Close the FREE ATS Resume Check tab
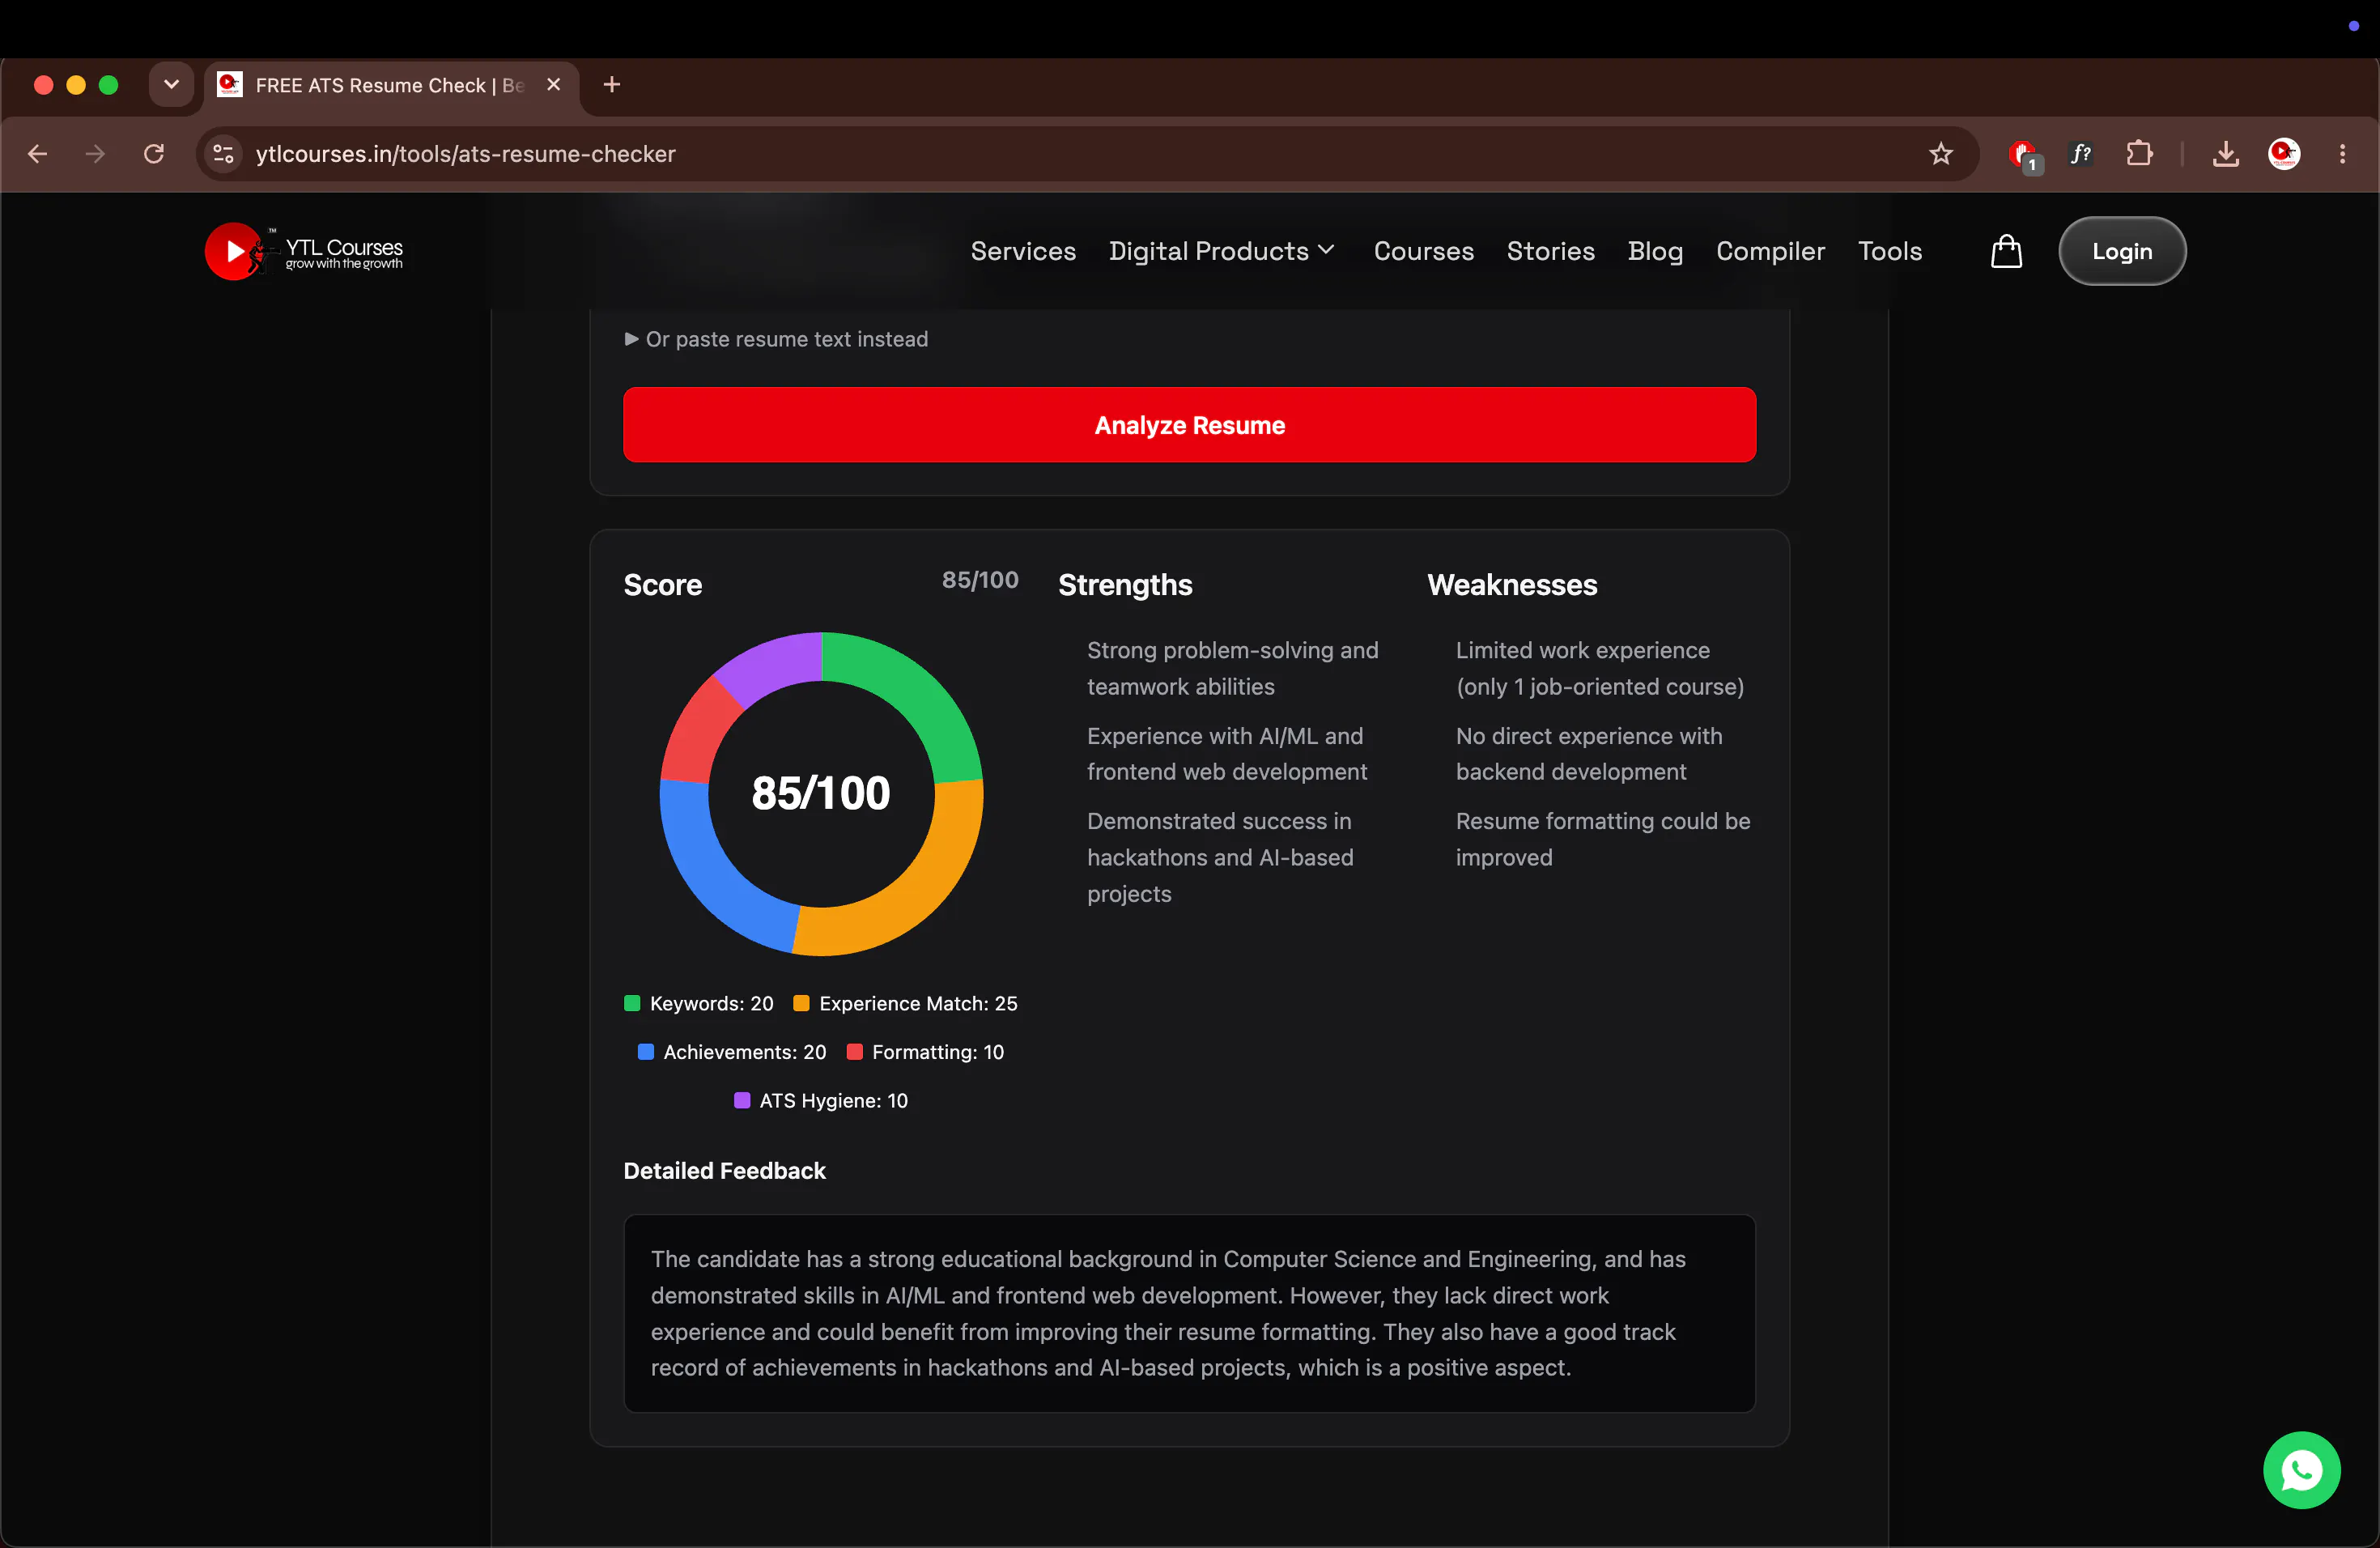The width and height of the screenshot is (2380, 1548). pyautogui.click(x=553, y=85)
